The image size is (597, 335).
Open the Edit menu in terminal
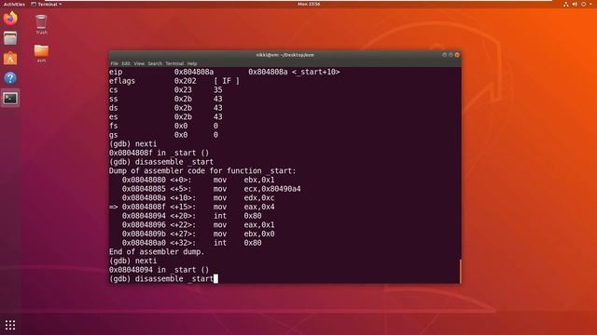click(x=126, y=63)
